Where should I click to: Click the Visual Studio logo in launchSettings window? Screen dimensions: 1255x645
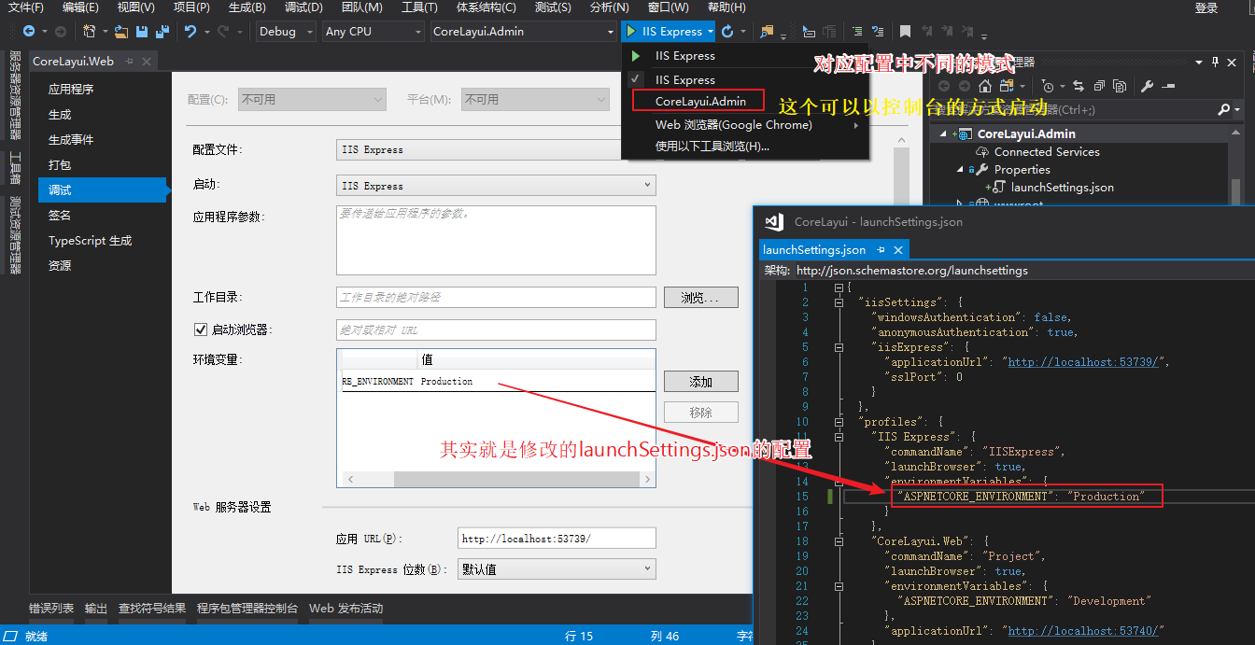[773, 222]
